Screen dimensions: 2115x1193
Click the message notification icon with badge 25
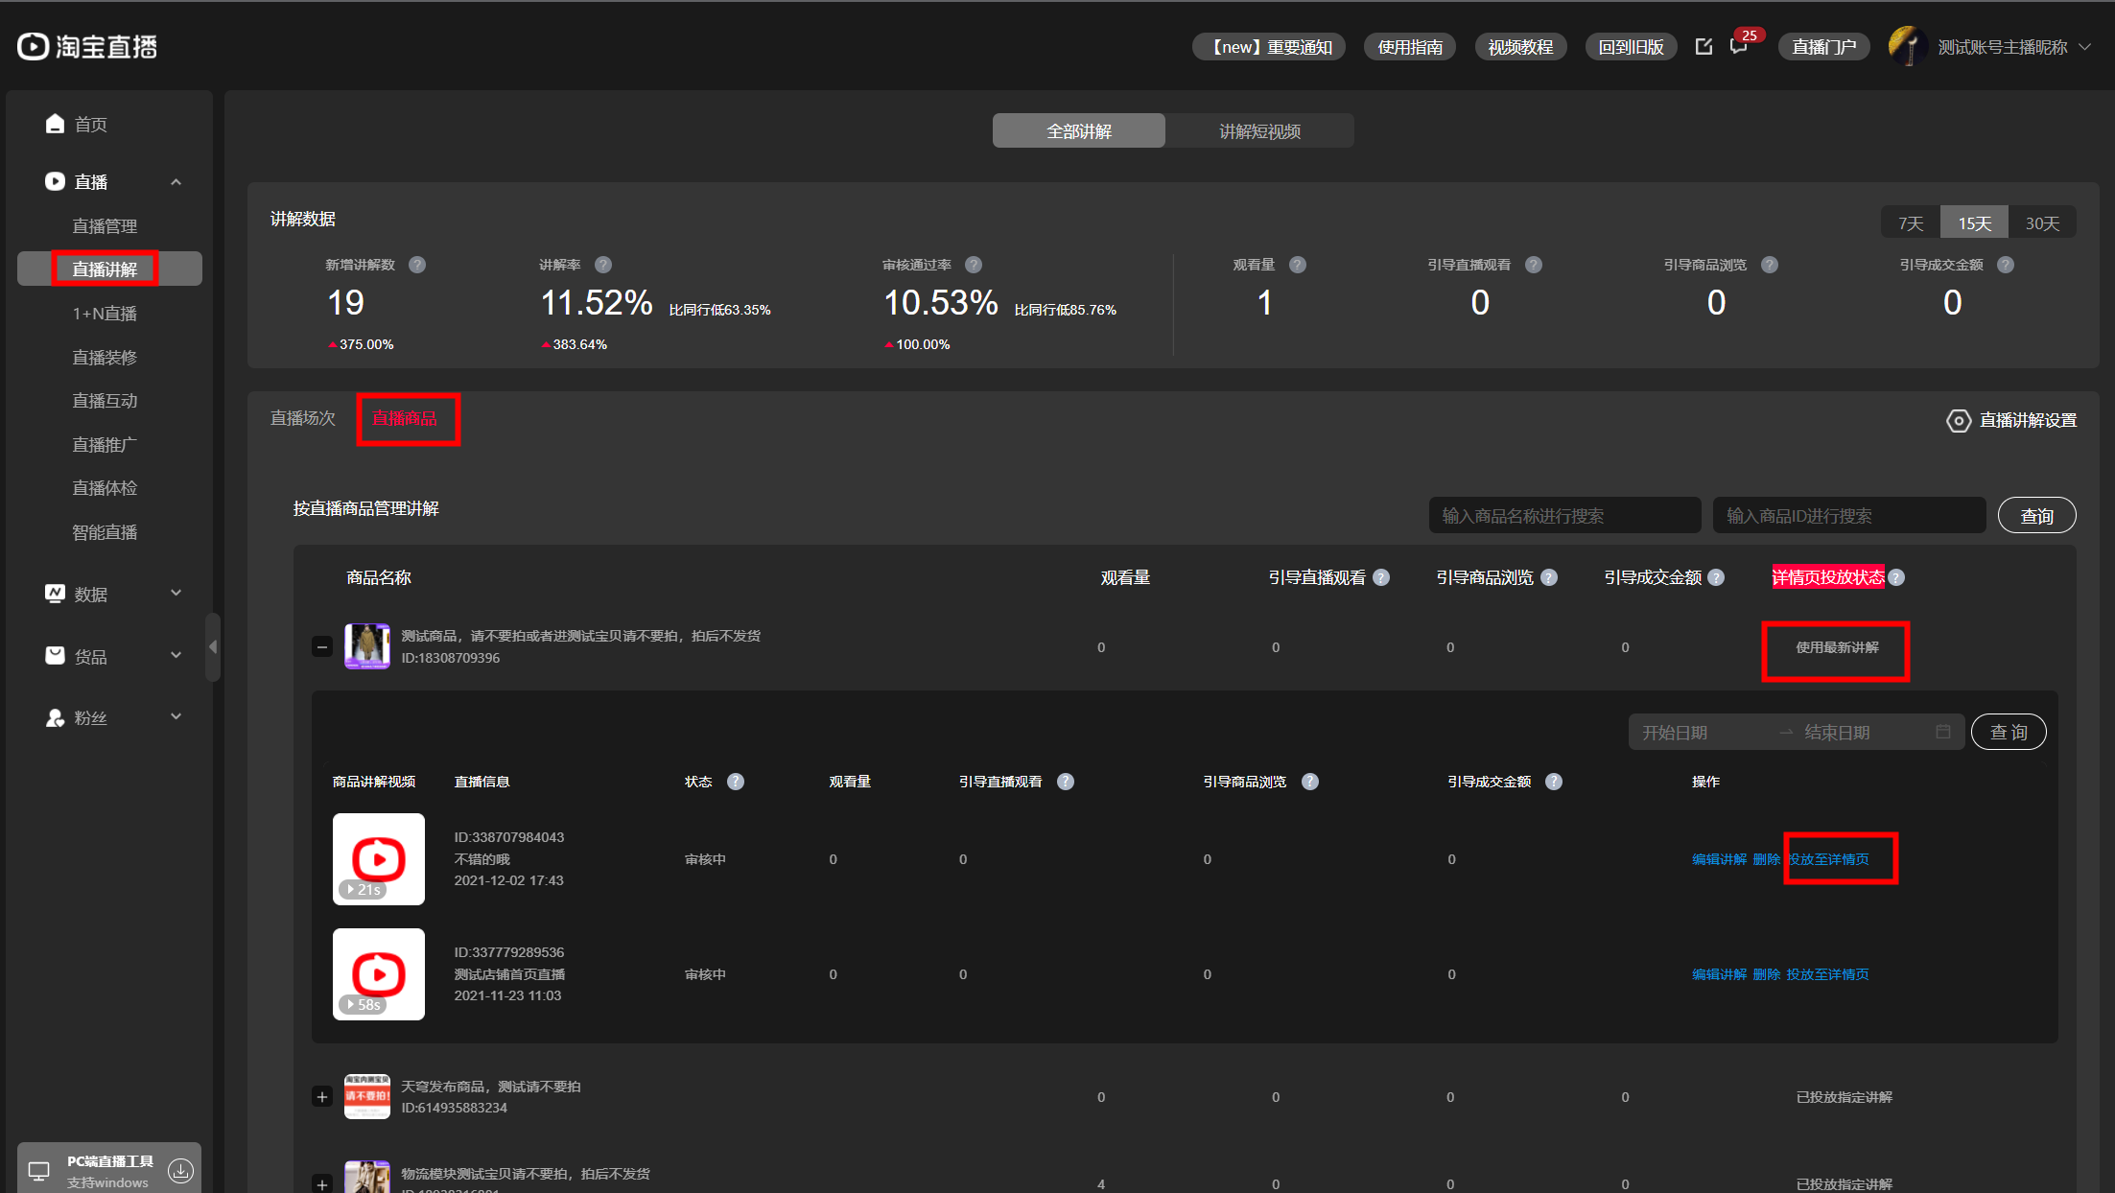[x=1738, y=47]
